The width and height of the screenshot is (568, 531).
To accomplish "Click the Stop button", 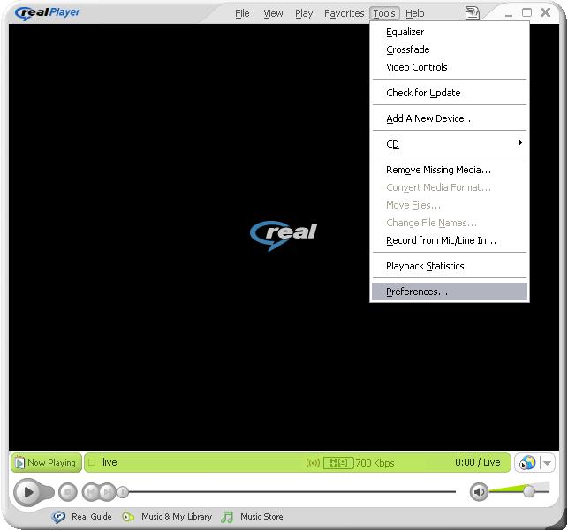I will coord(68,492).
